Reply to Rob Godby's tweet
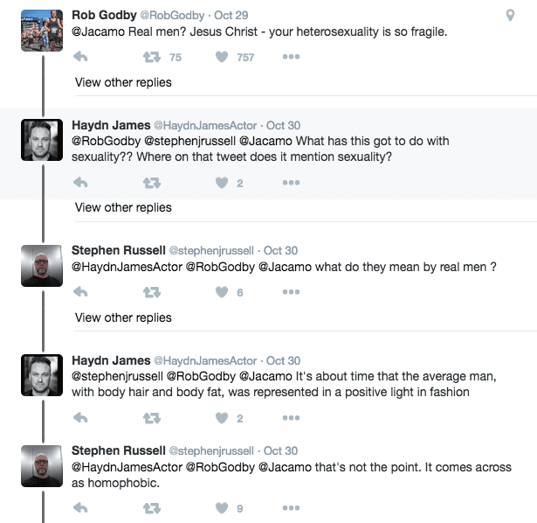This screenshot has width=537, height=523. tap(80, 57)
